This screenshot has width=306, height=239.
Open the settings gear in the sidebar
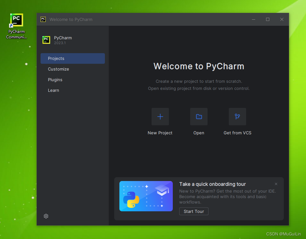pyautogui.click(x=46, y=216)
